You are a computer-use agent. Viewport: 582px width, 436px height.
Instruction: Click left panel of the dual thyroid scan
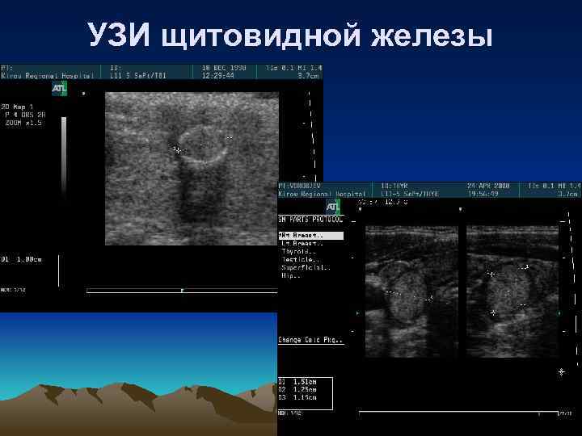(x=411, y=291)
